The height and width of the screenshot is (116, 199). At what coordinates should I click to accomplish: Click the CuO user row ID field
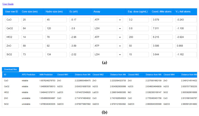click(12, 20)
